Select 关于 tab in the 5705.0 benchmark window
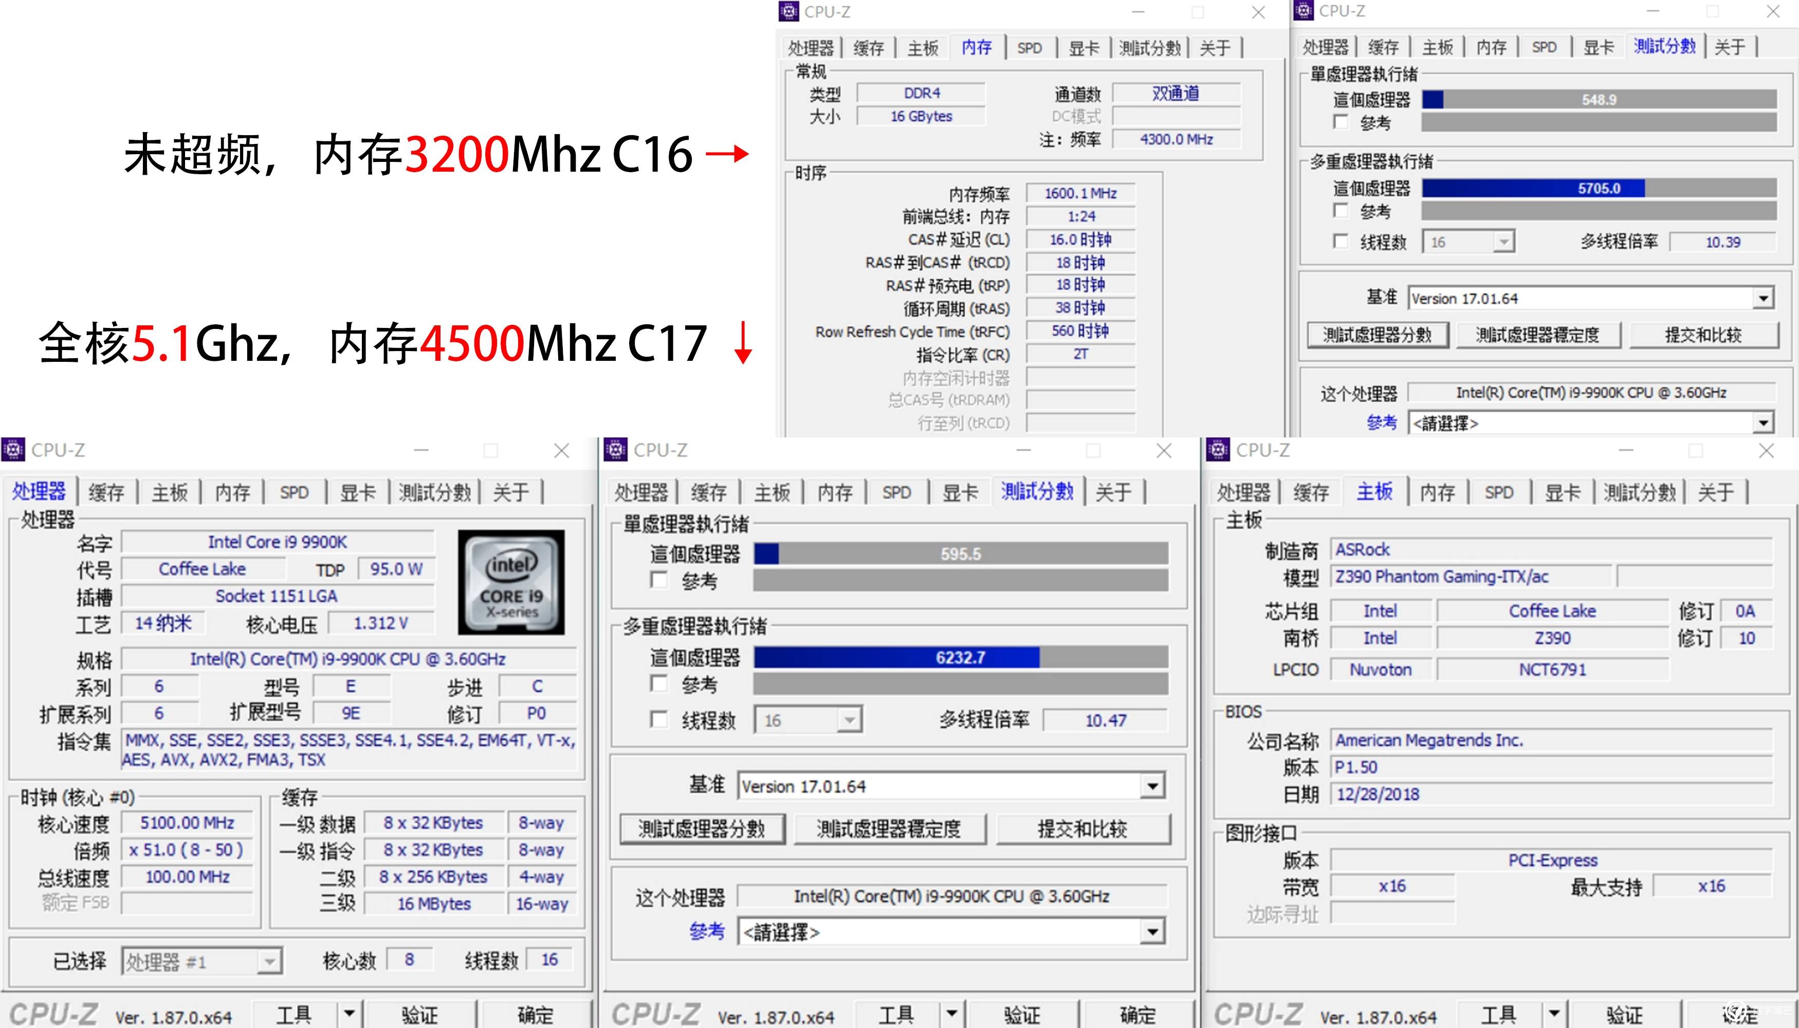Viewport: 1799px width, 1028px height. [1729, 47]
